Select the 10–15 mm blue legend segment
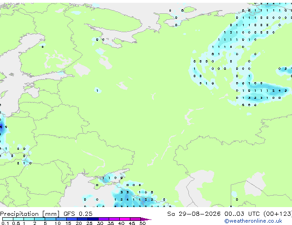The width and height of the screenshot is (292, 225). coord(61,219)
